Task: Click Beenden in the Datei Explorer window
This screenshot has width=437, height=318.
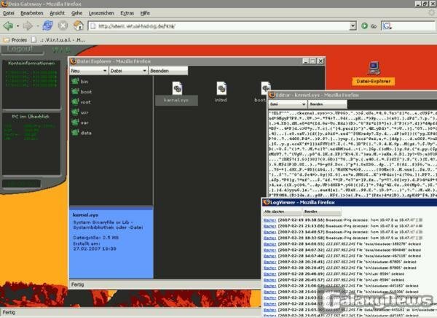Action: point(168,71)
